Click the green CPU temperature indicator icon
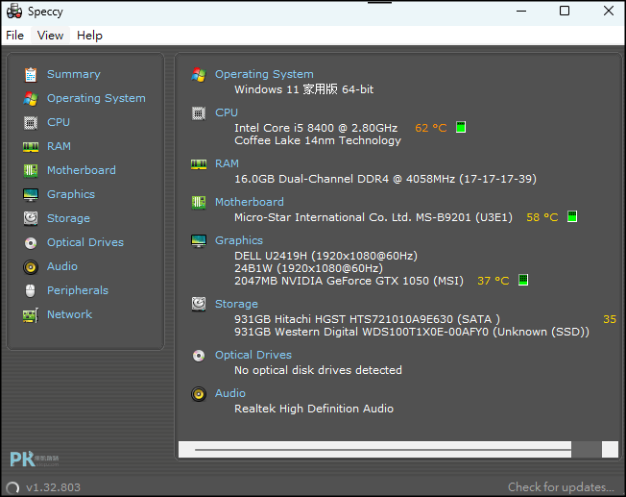The height and width of the screenshot is (497, 626). pos(461,128)
